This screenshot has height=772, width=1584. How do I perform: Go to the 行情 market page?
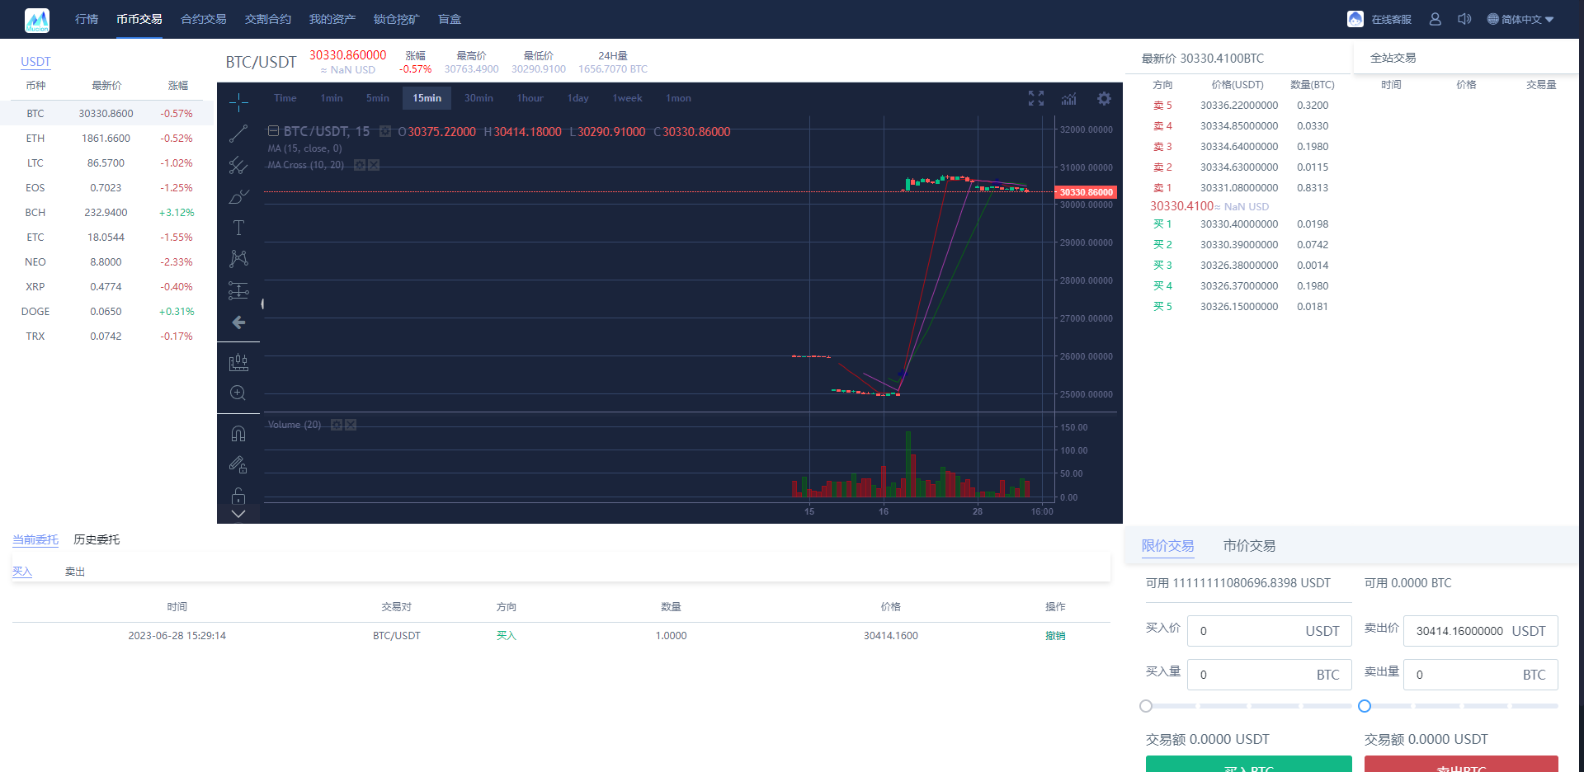click(x=87, y=19)
